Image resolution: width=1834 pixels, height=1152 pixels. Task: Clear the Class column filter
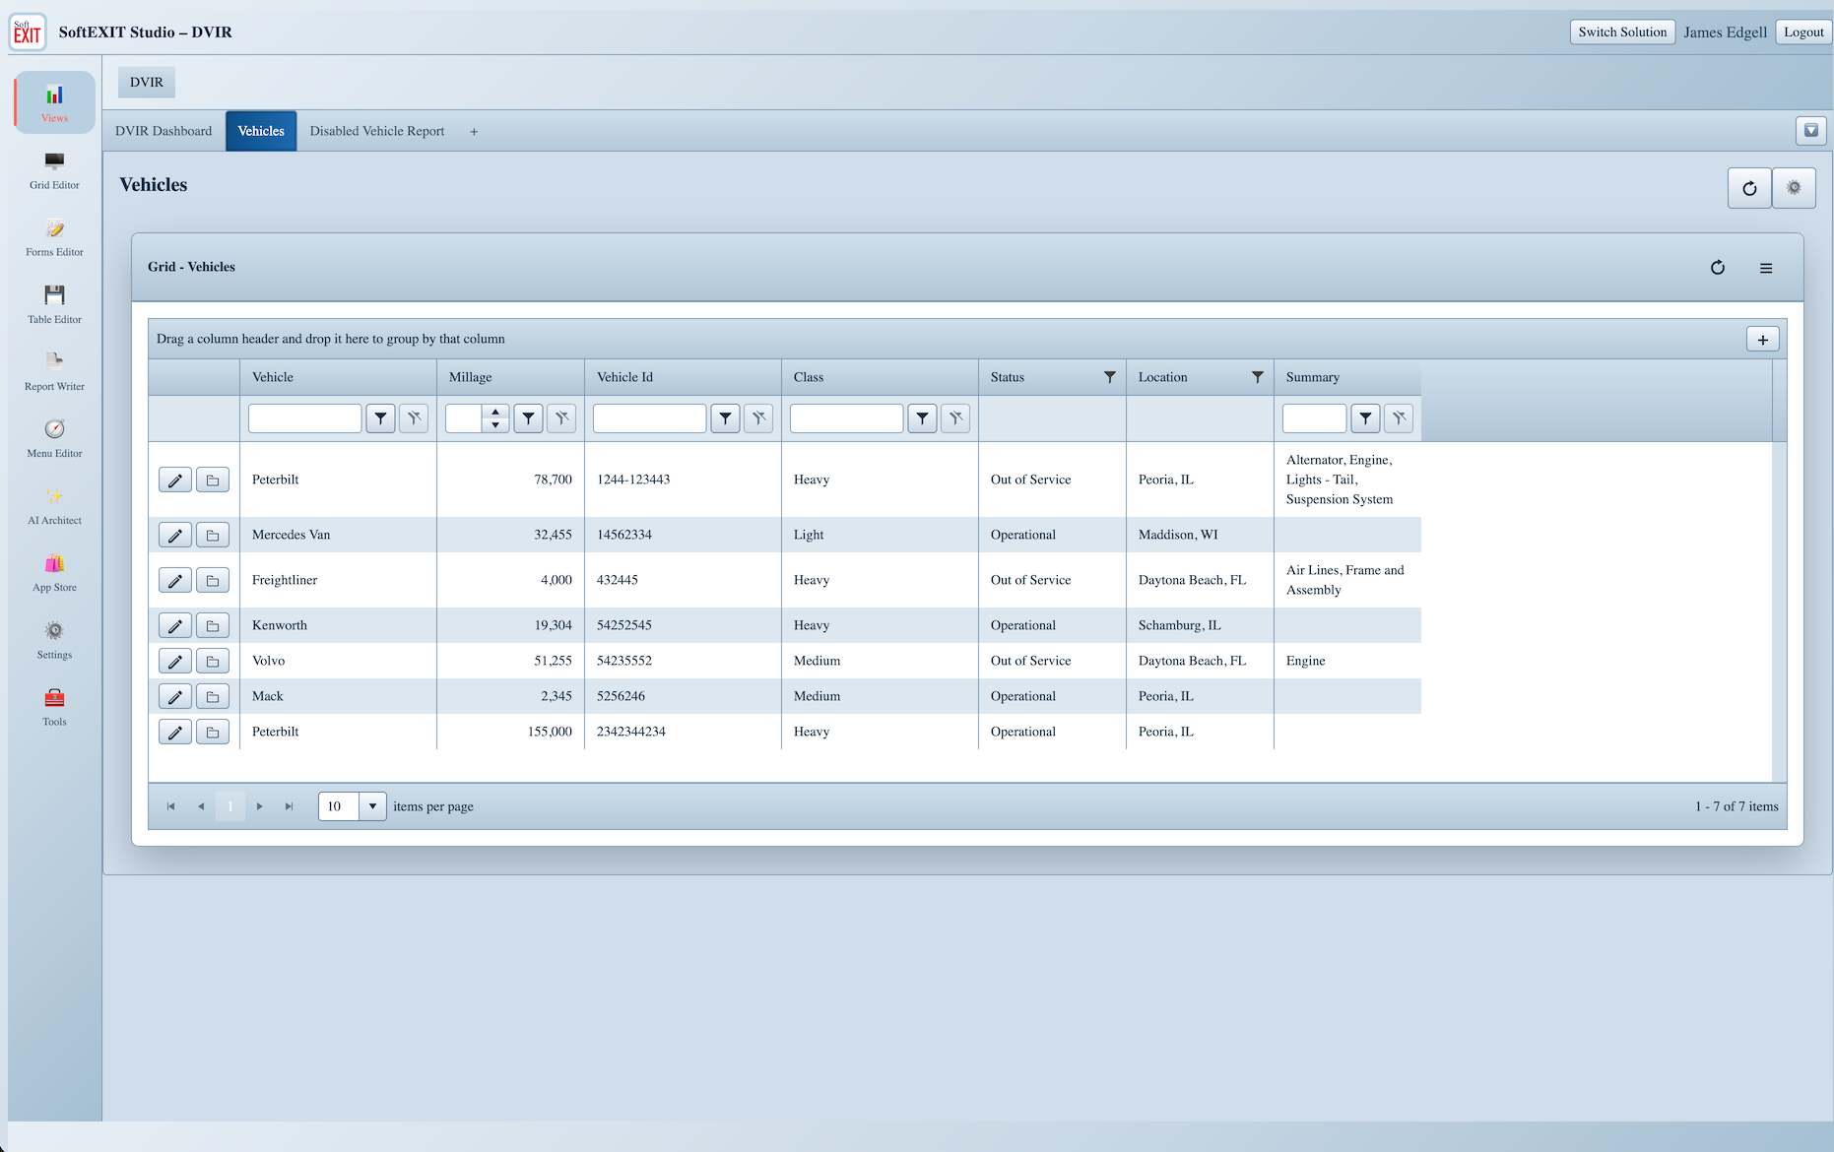point(956,418)
